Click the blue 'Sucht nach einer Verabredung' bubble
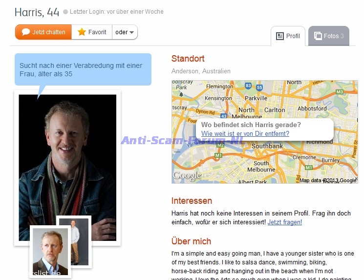Screen dimensions: 364x280 [83, 70]
